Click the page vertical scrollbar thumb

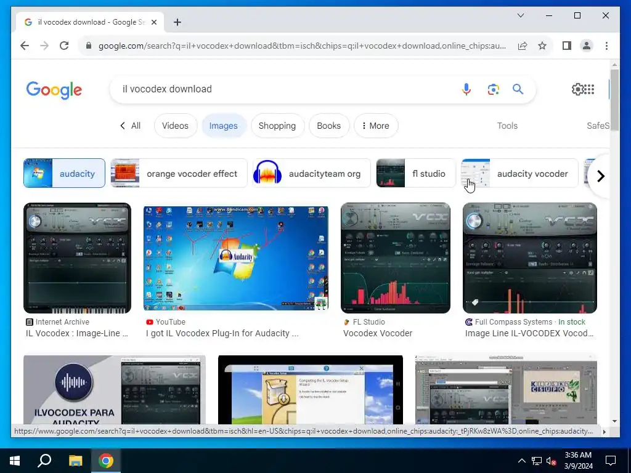click(614, 99)
